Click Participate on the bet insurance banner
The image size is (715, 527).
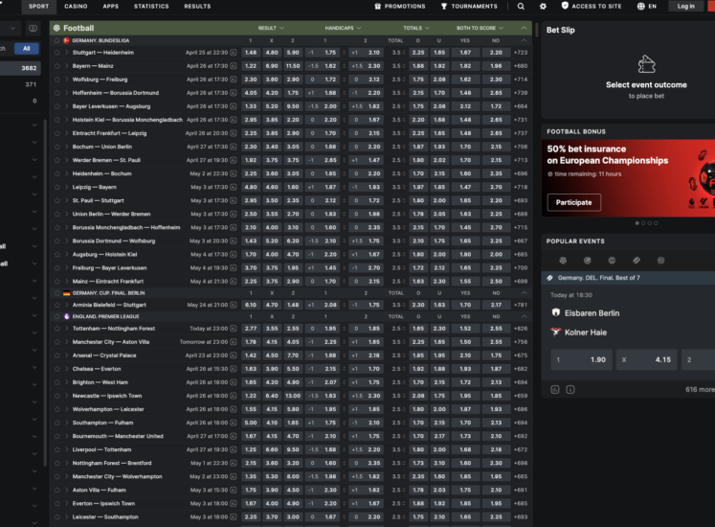(574, 202)
